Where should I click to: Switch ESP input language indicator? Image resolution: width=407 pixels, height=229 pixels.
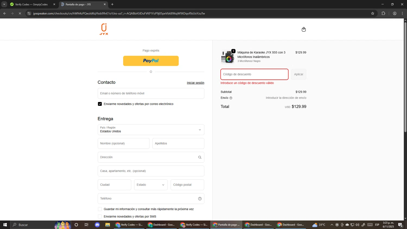pyautogui.click(x=377, y=225)
